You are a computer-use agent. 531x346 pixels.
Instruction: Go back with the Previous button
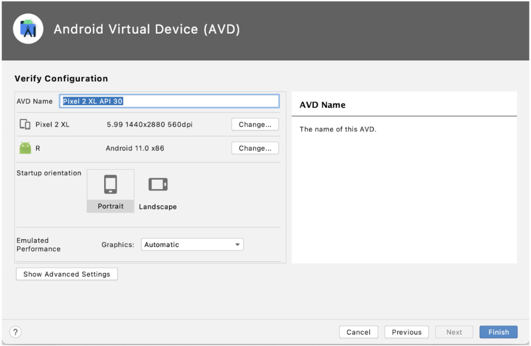[x=407, y=332]
